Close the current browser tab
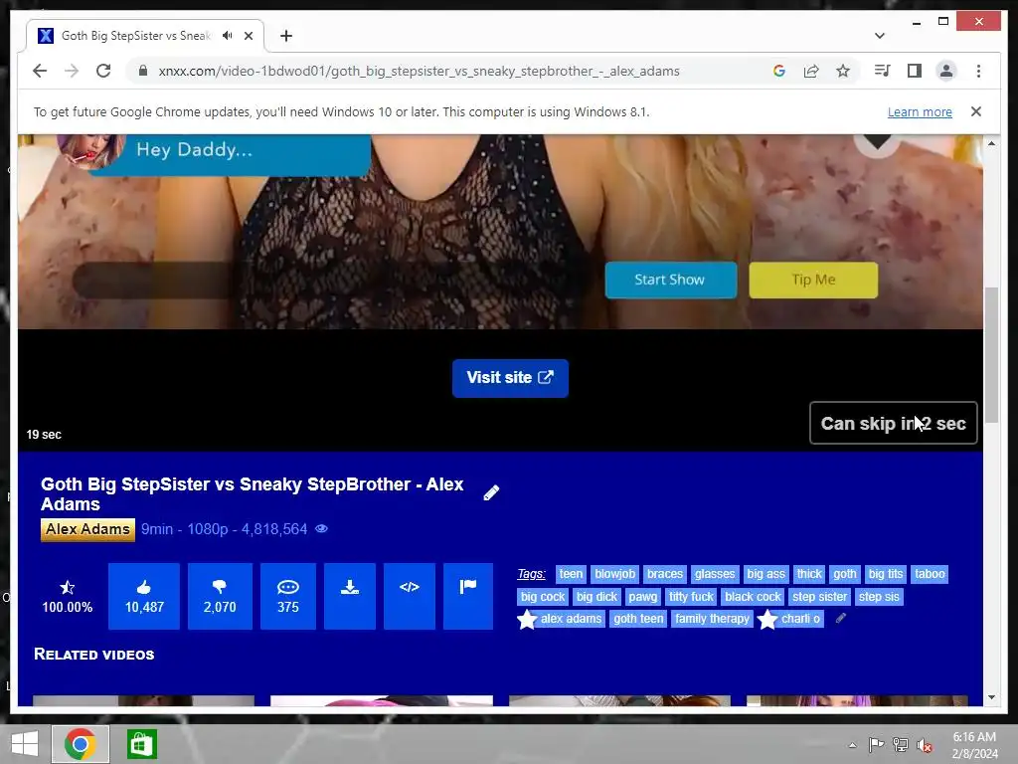Image resolution: width=1018 pixels, height=764 pixels. [x=249, y=36]
